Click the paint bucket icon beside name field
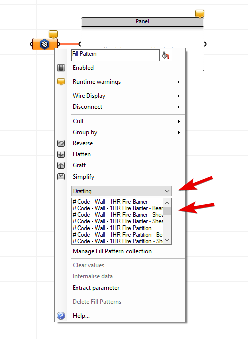 [x=166, y=55]
